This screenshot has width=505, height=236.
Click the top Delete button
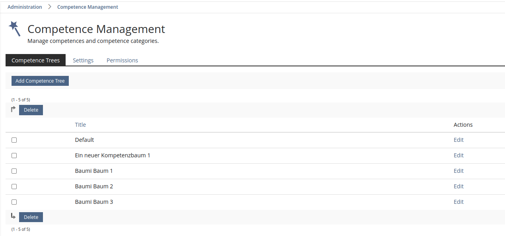tap(31, 110)
